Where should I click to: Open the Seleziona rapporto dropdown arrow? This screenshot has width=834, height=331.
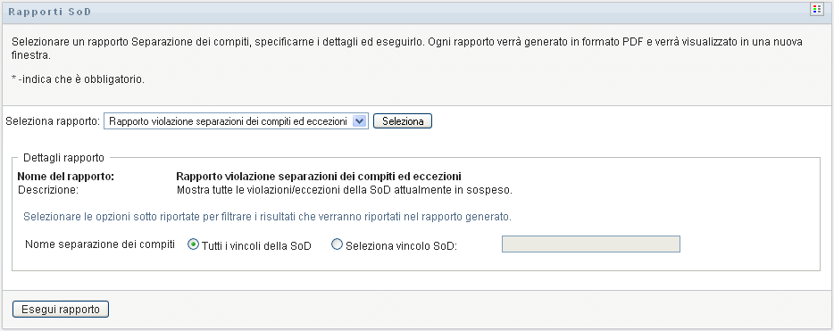pos(360,121)
